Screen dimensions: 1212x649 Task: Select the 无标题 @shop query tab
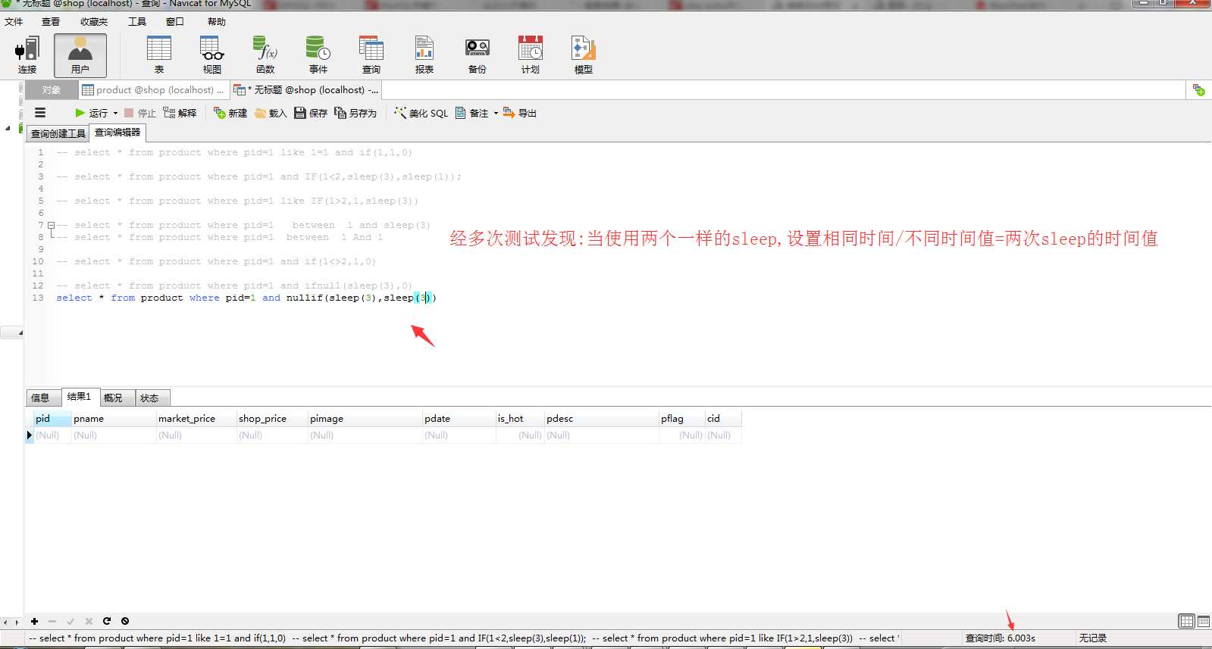point(305,90)
